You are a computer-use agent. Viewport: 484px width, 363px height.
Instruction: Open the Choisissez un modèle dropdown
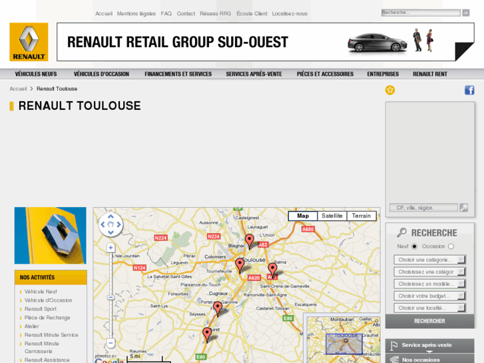(x=429, y=284)
